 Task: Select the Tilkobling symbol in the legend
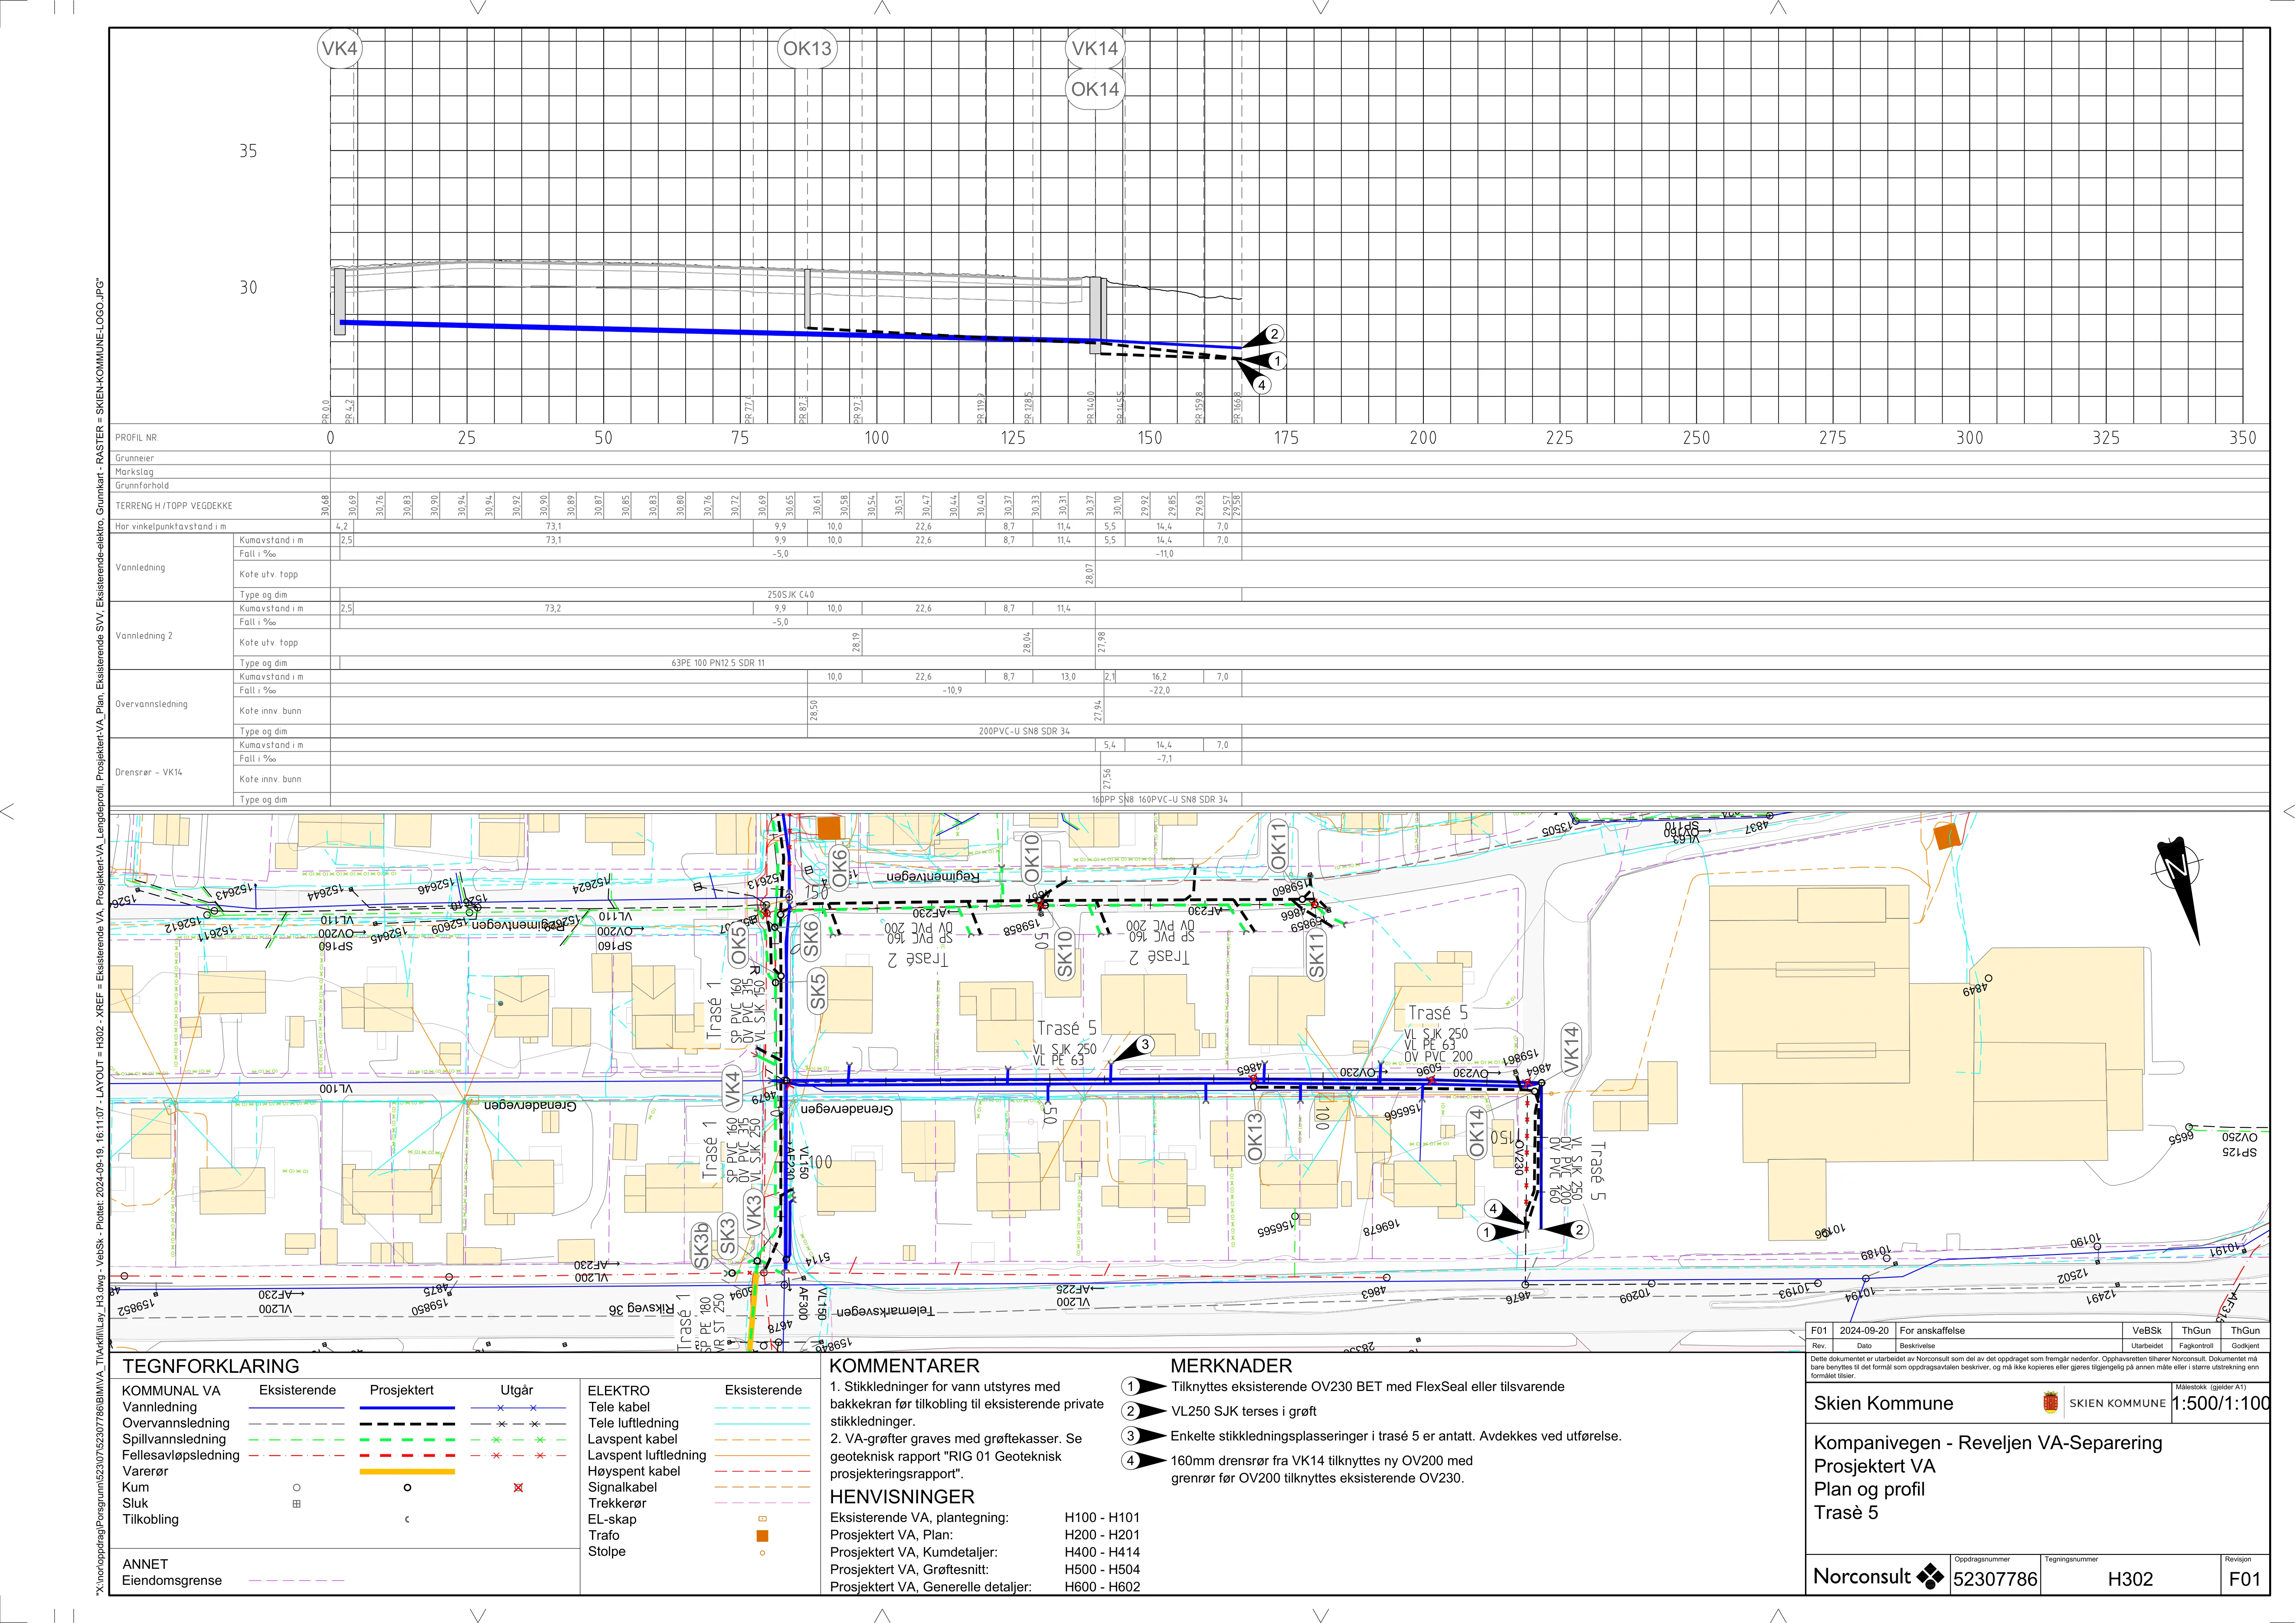coord(407,1520)
